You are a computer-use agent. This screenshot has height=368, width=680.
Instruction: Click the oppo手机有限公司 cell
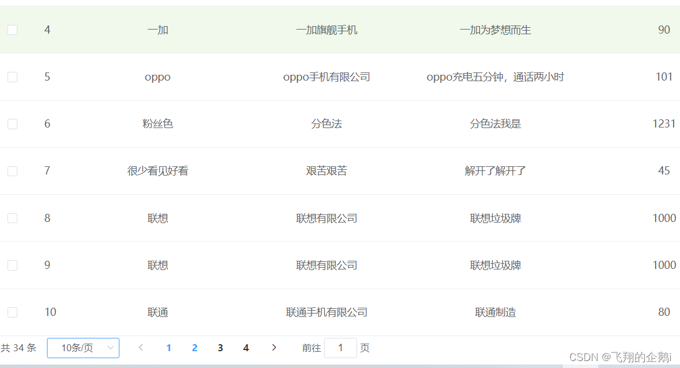pos(326,77)
